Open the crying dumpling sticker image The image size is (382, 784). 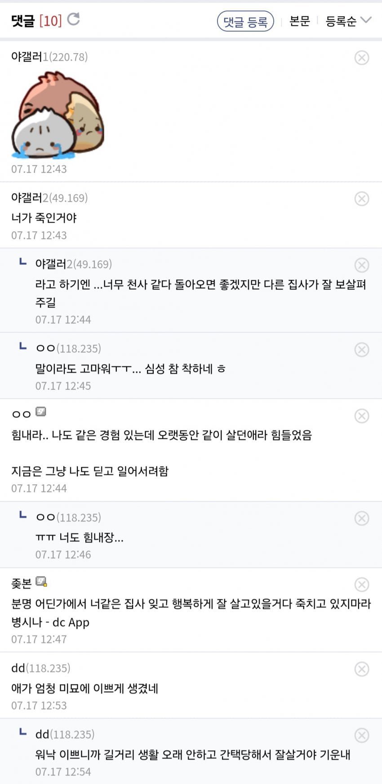click(58, 115)
